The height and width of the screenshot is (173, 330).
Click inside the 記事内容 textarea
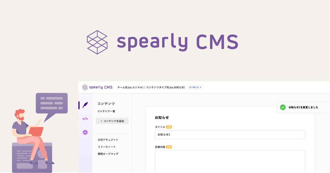pos(230,162)
